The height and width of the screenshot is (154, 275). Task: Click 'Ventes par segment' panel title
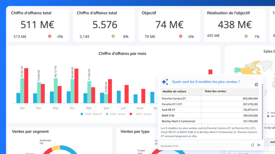pos(30,132)
